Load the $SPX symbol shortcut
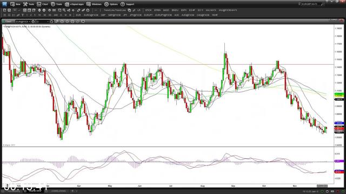The image size is (346, 194). tap(184, 10)
